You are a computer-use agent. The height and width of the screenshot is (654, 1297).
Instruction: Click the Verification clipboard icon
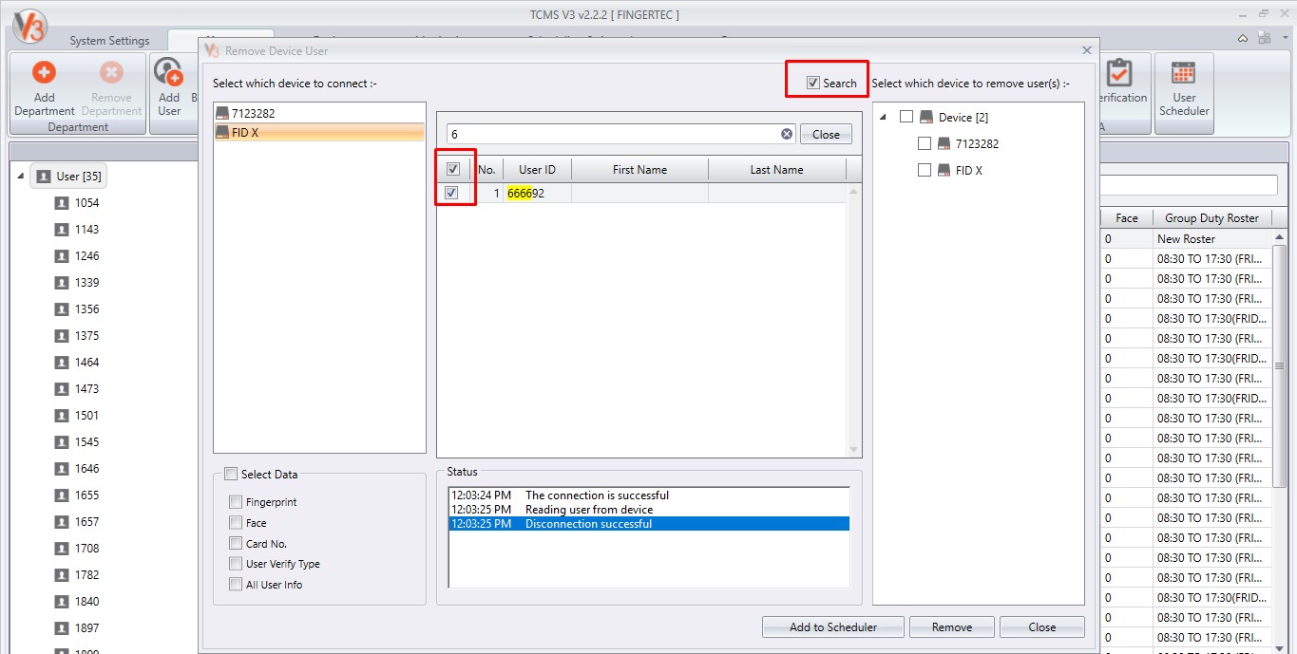click(x=1120, y=72)
